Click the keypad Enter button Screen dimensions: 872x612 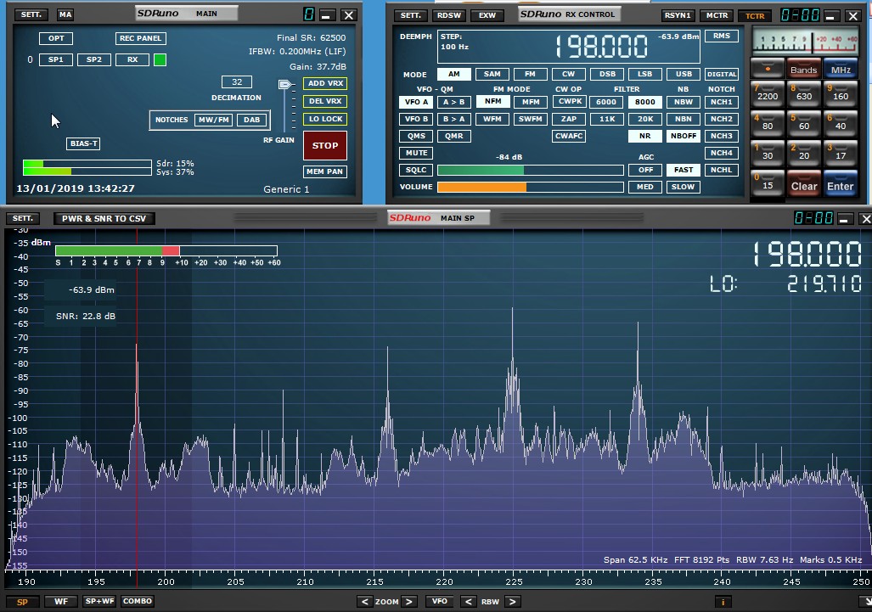coord(841,184)
